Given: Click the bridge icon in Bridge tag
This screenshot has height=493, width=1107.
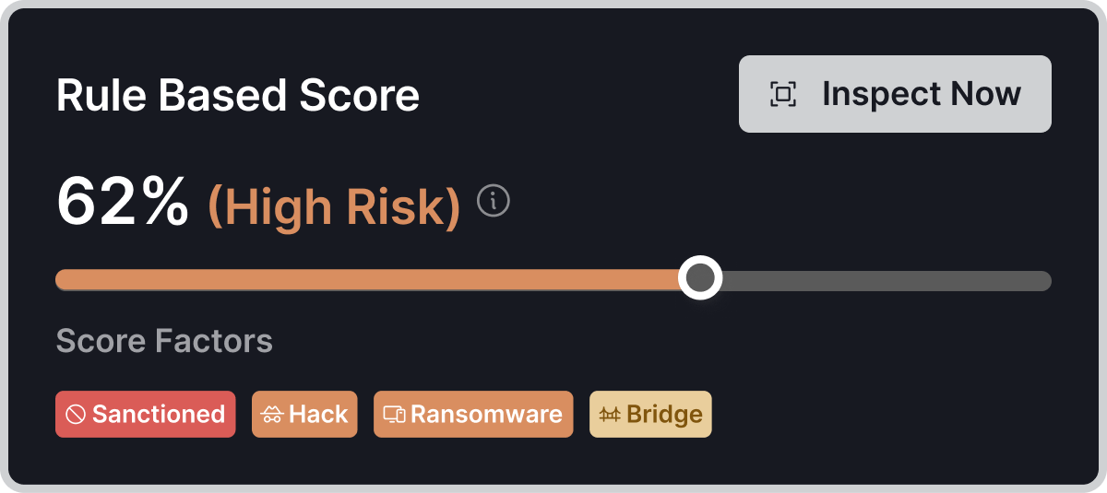Looking at the screenshot, I should (x=610, y=415).
